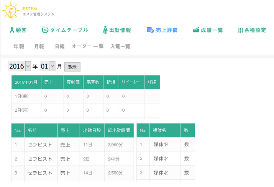
Task: Click the sliders icon beside 各種設定
Action: click(240, 30)
